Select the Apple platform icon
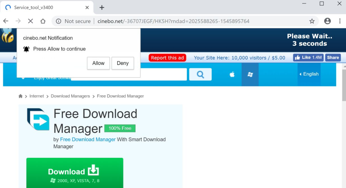 pos(232,74)
